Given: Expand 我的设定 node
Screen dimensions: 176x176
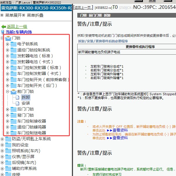Looking at the screenshot, I should tap(2, 145).
